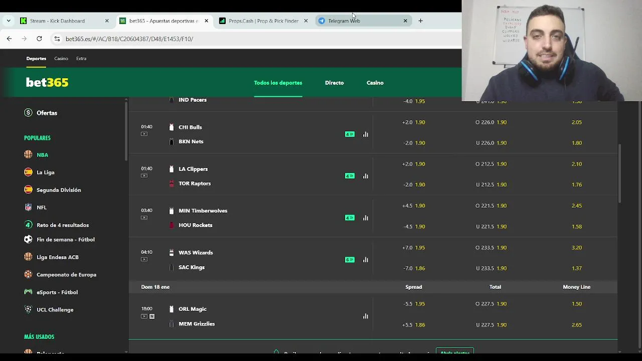Click the bet builder badge for Wizards vs Kings
The height and width of the screenshot is (361, 642).
click(350, 260)
